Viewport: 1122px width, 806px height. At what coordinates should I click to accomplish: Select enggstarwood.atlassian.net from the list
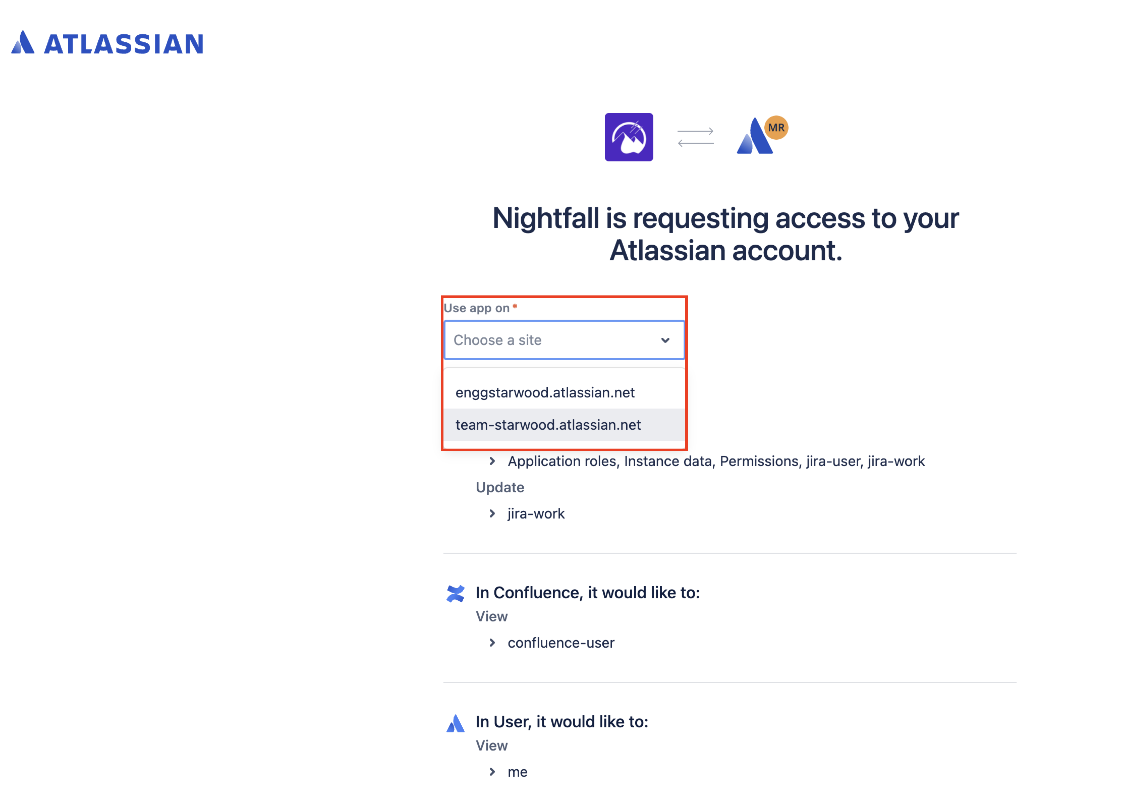pyautogui.click(x=545, y=393)
